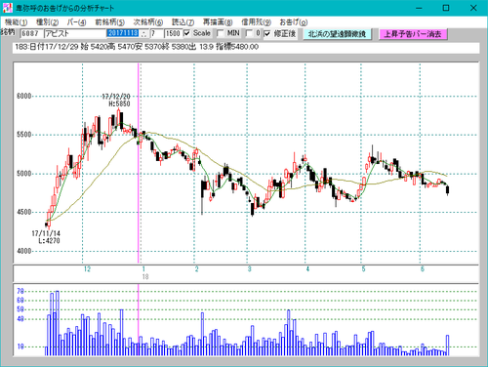
Task: Toggle the Scale checkbox
Action: [x=186, y=33]
